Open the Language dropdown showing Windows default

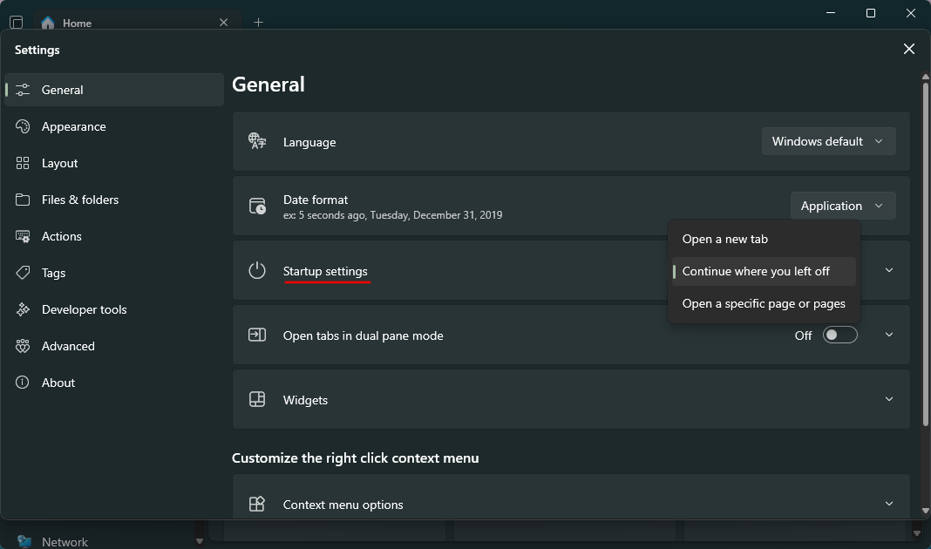828,141
